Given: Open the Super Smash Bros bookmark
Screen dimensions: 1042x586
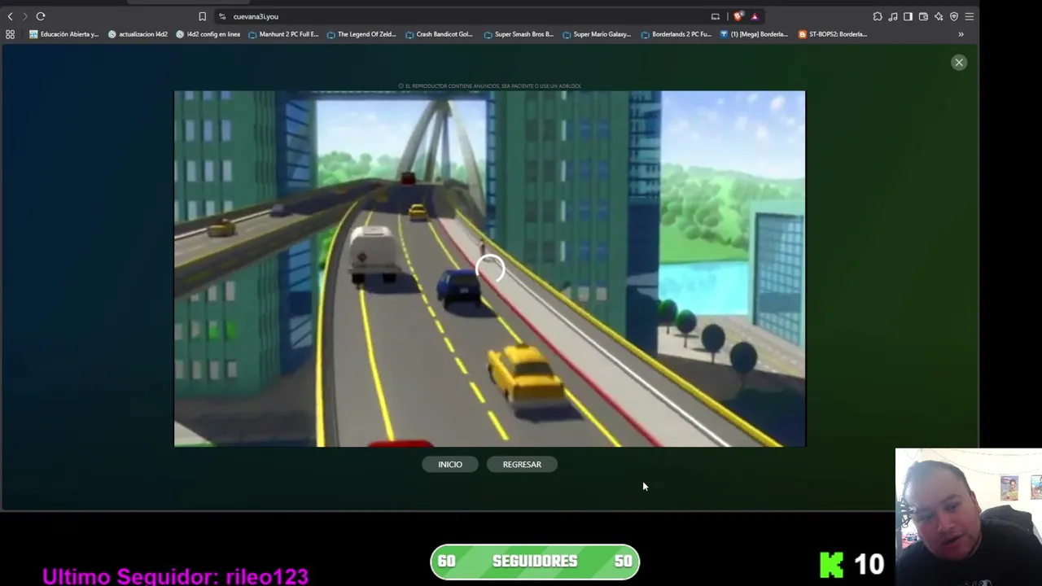Looking at the screenshot, I should 519,34.
